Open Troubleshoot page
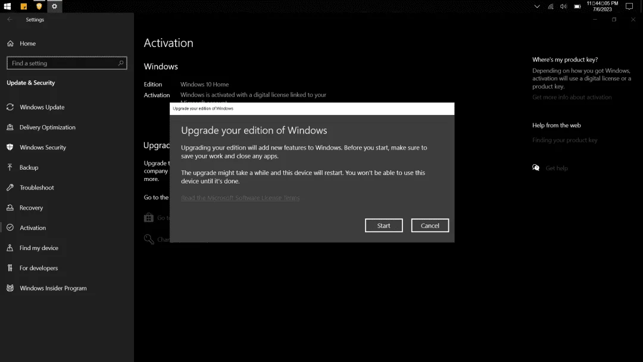Image resolution: width=643 pixels, height=362 pixels. pos(36,188)
